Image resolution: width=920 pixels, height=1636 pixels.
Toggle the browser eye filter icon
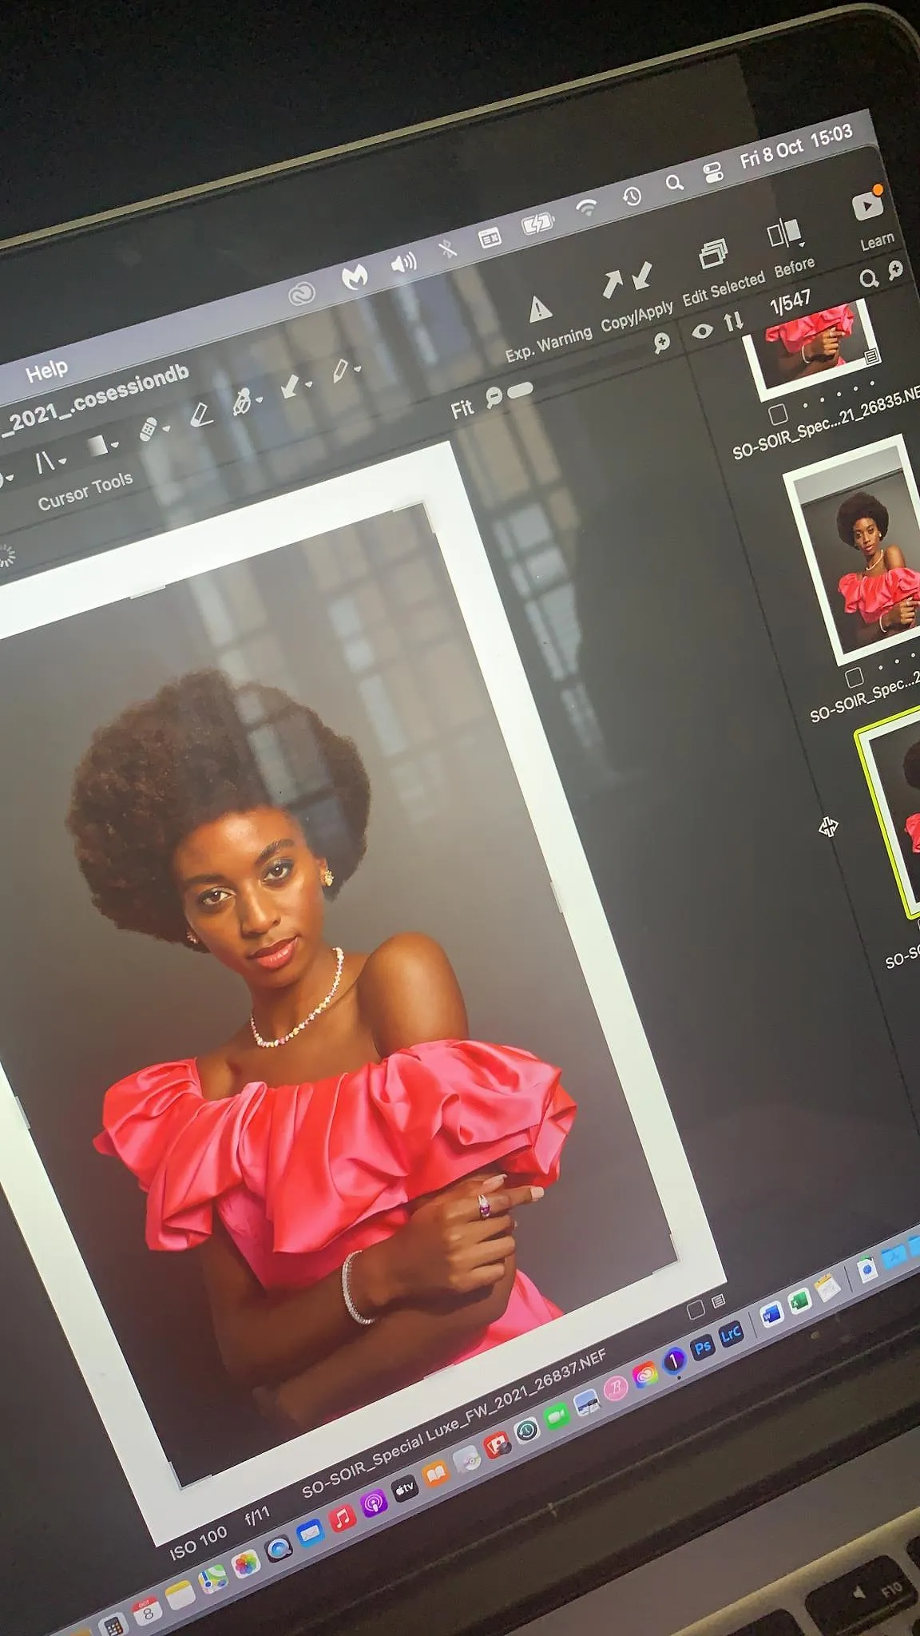[x=702, y=330]
